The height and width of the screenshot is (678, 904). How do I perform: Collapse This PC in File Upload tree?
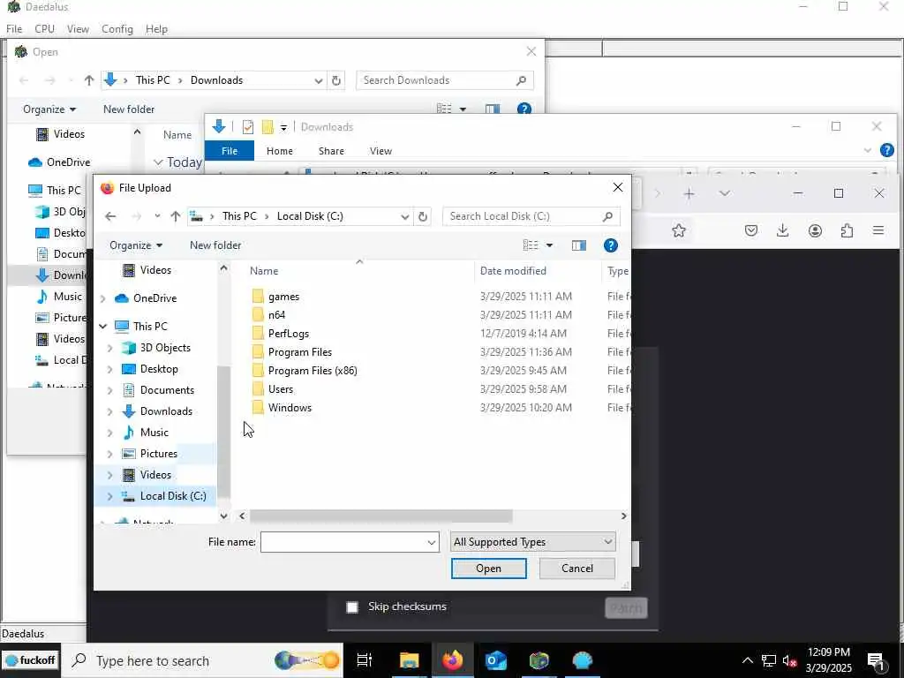[x=103, y=327]
